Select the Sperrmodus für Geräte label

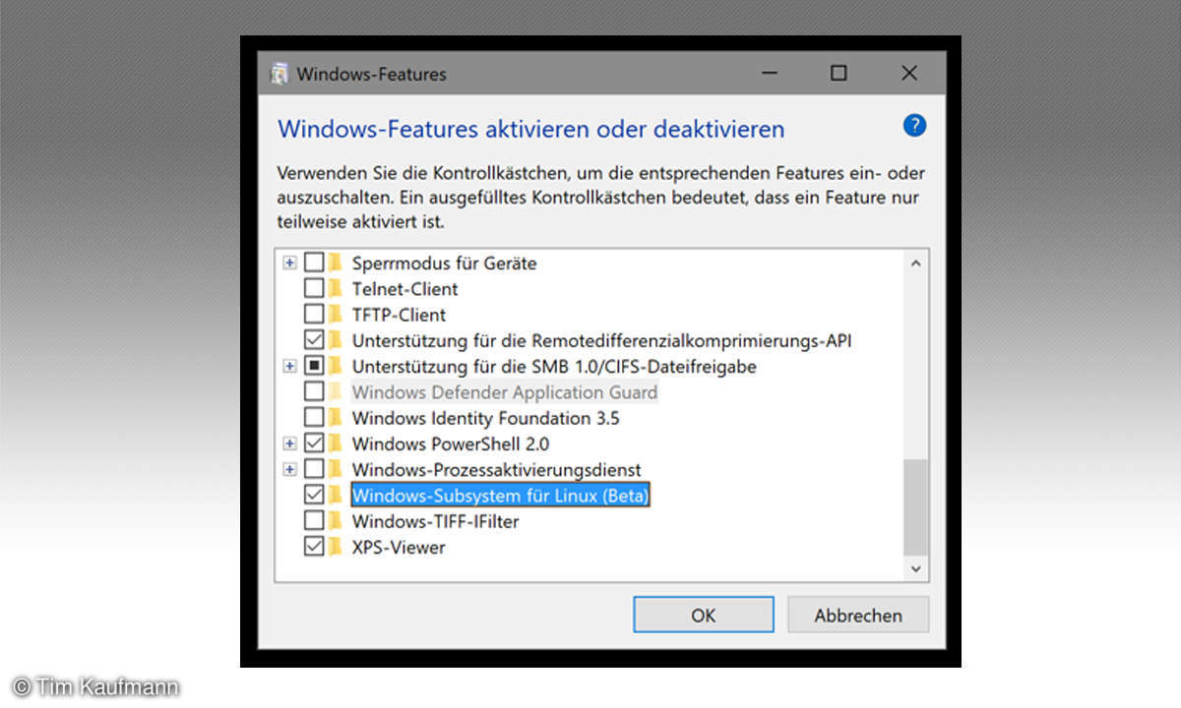444,263
